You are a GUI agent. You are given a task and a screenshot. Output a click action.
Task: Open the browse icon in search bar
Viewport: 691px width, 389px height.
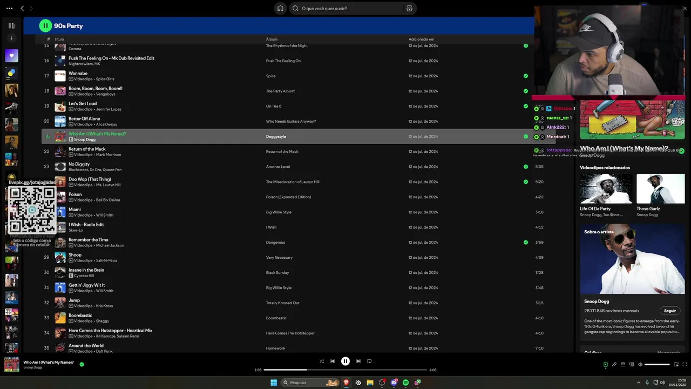pos(409,8)
